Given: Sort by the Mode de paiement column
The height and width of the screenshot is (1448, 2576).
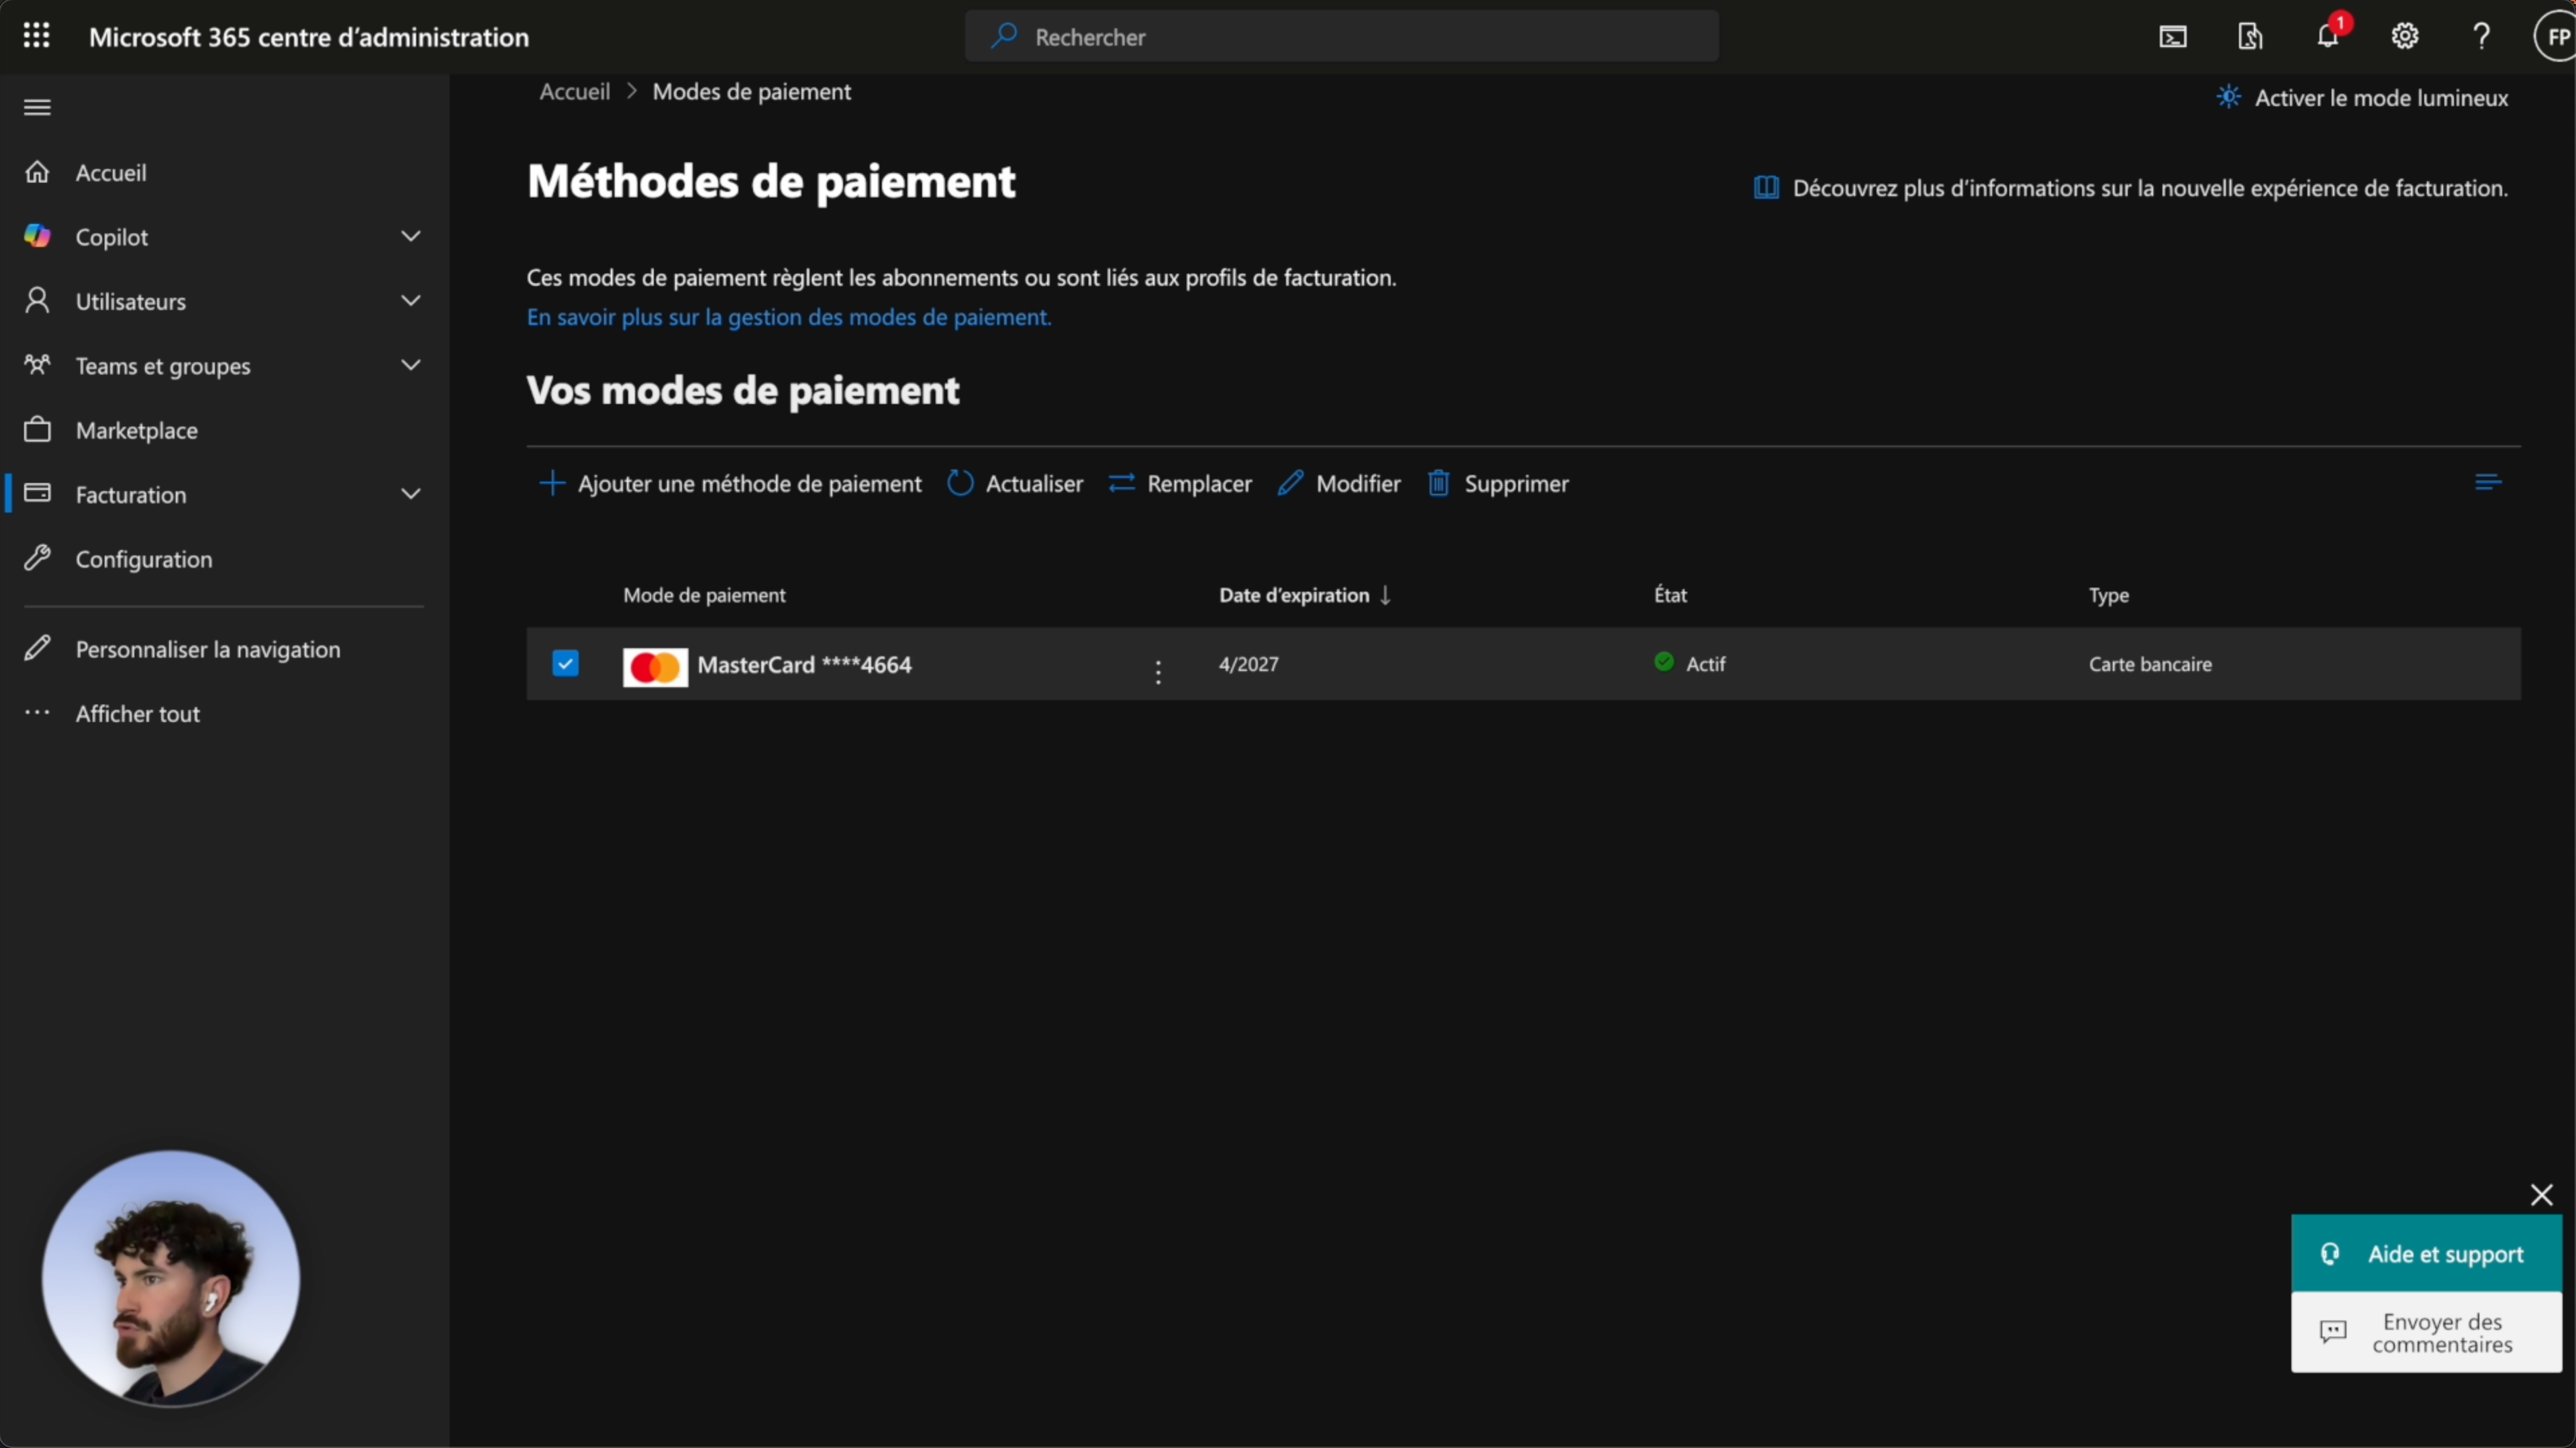Looking at the screenshot, I should (x=704, y=595).
